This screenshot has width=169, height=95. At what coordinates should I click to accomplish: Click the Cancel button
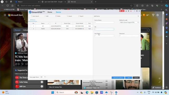(136, 78)
